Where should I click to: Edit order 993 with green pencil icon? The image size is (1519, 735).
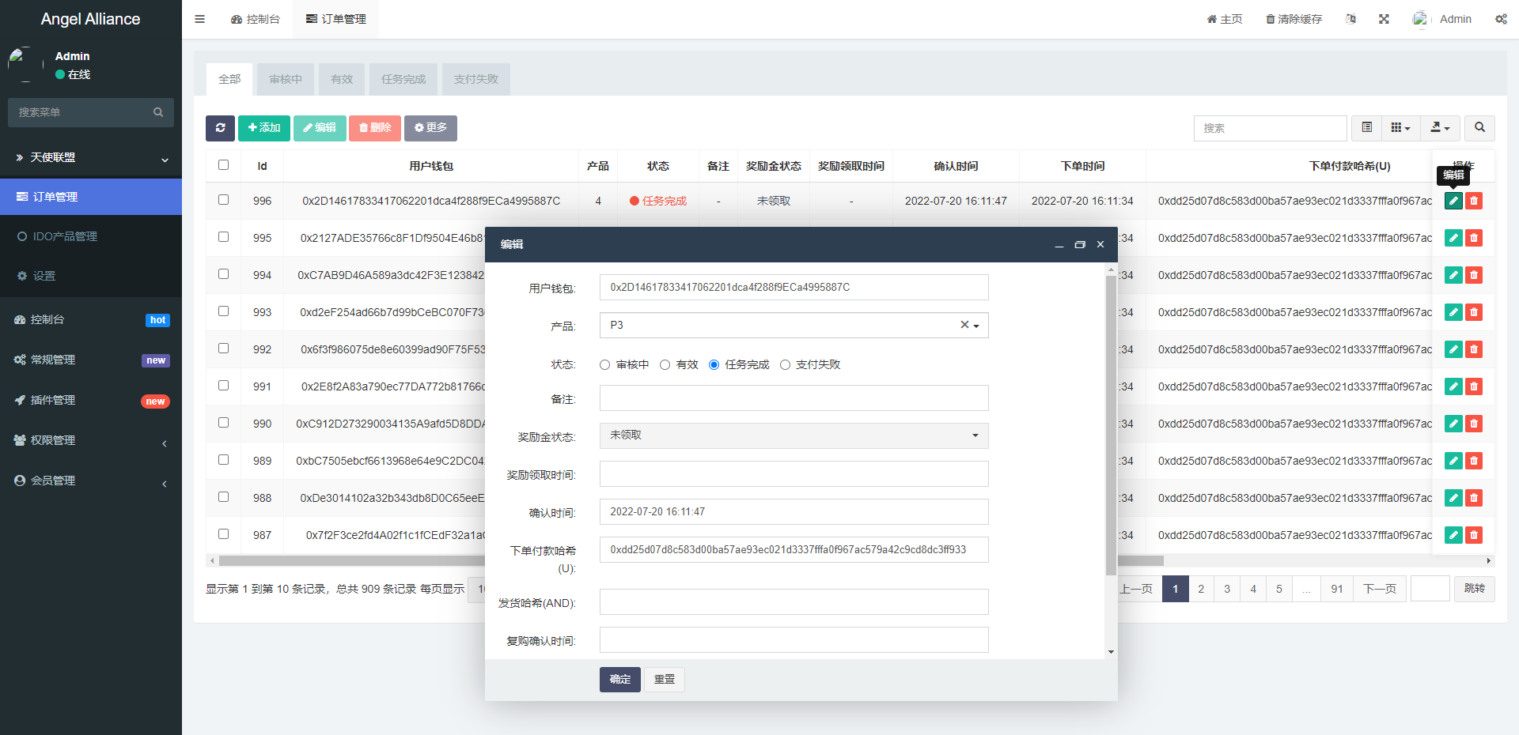(x=1453, y=312)
